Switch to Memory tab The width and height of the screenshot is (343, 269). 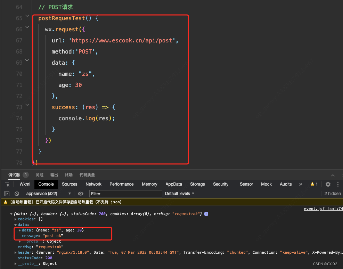(149, 184)
